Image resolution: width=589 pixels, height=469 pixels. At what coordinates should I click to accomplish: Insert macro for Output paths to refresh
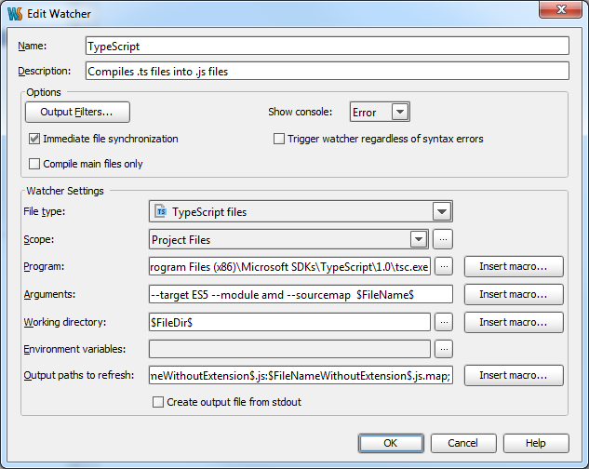coord(514,375)
